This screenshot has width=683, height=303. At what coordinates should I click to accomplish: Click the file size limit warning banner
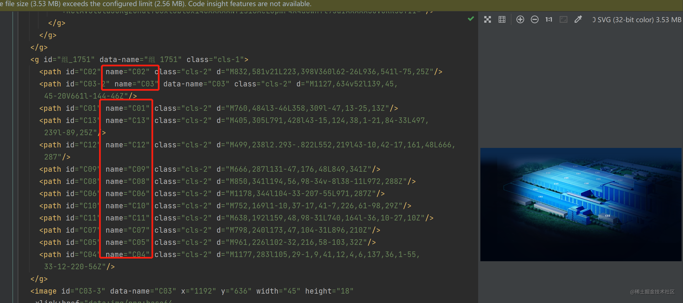coord(155,4)
